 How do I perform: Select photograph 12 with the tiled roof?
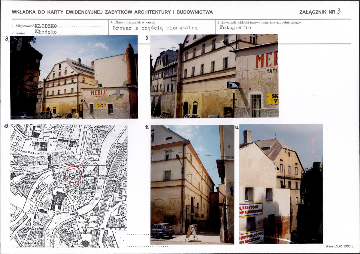(281, 184)
